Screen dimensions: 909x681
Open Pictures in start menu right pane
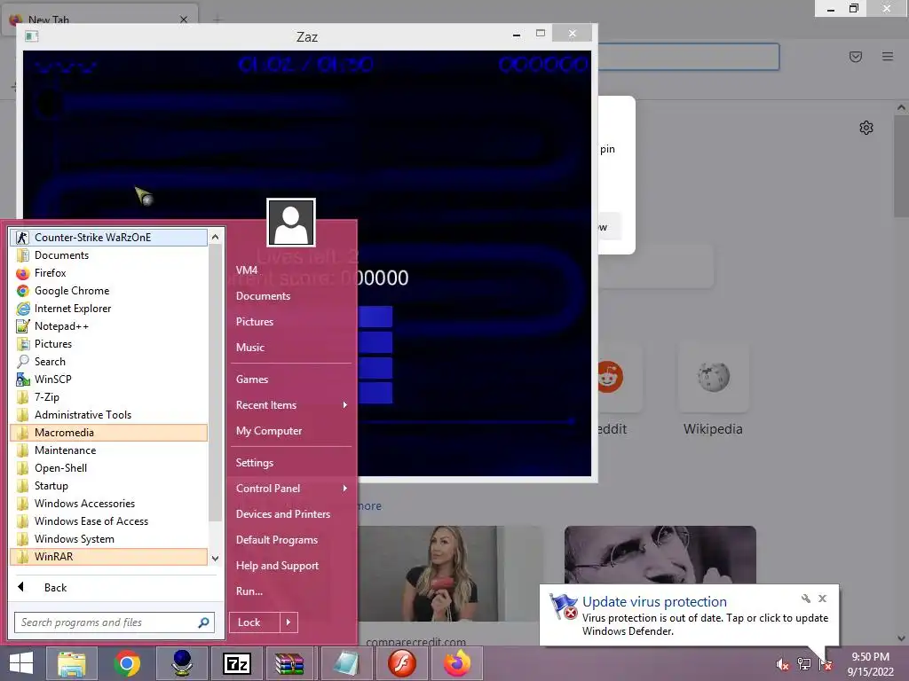click(x=291, y=322)
